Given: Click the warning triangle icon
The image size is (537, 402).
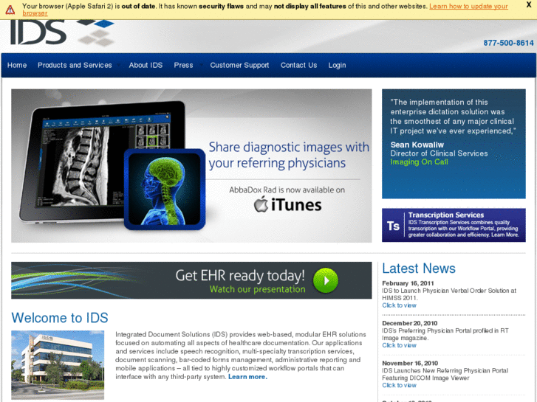Looking at the screenshot, I should [10, 10].
